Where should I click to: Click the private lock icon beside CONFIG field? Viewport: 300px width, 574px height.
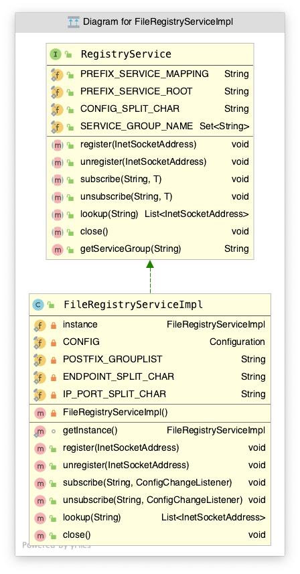[x=54, y=343]
